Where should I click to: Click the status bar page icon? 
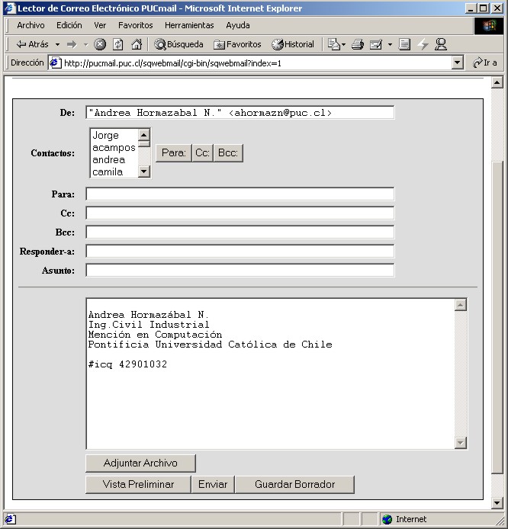(x=10, y=519)
